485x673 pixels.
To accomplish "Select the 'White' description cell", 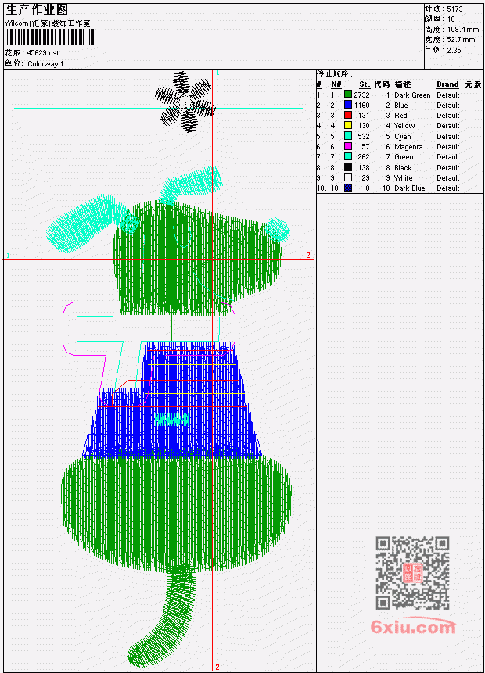I will pyautogui.click(x=404, y=177).
